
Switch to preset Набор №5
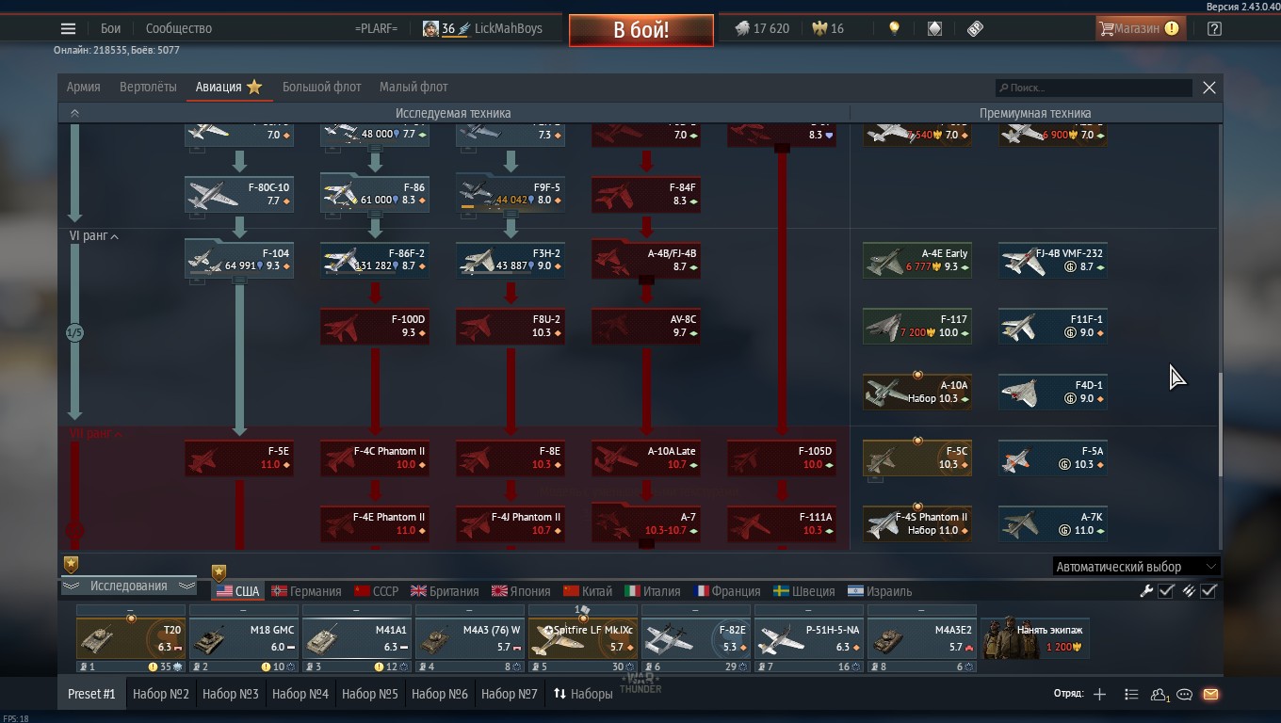pyautogui.click(x=370, y=694)
